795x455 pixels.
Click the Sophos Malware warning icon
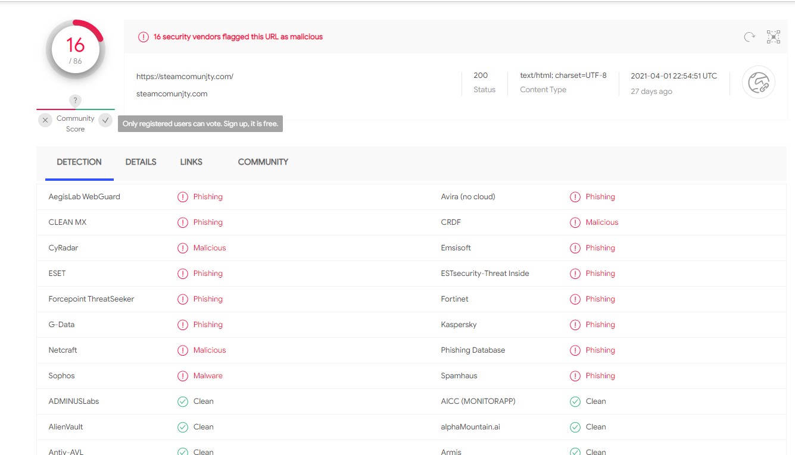pos(183,376)
